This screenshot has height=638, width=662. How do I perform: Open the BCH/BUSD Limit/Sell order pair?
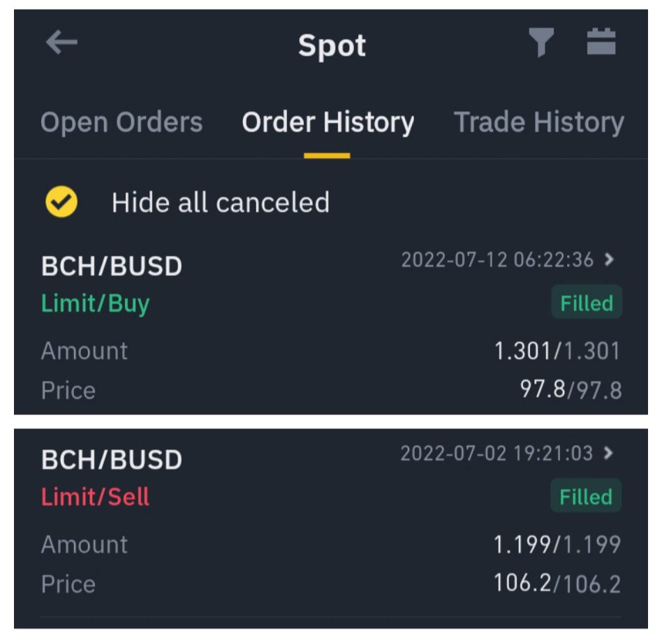pos(112,459)
